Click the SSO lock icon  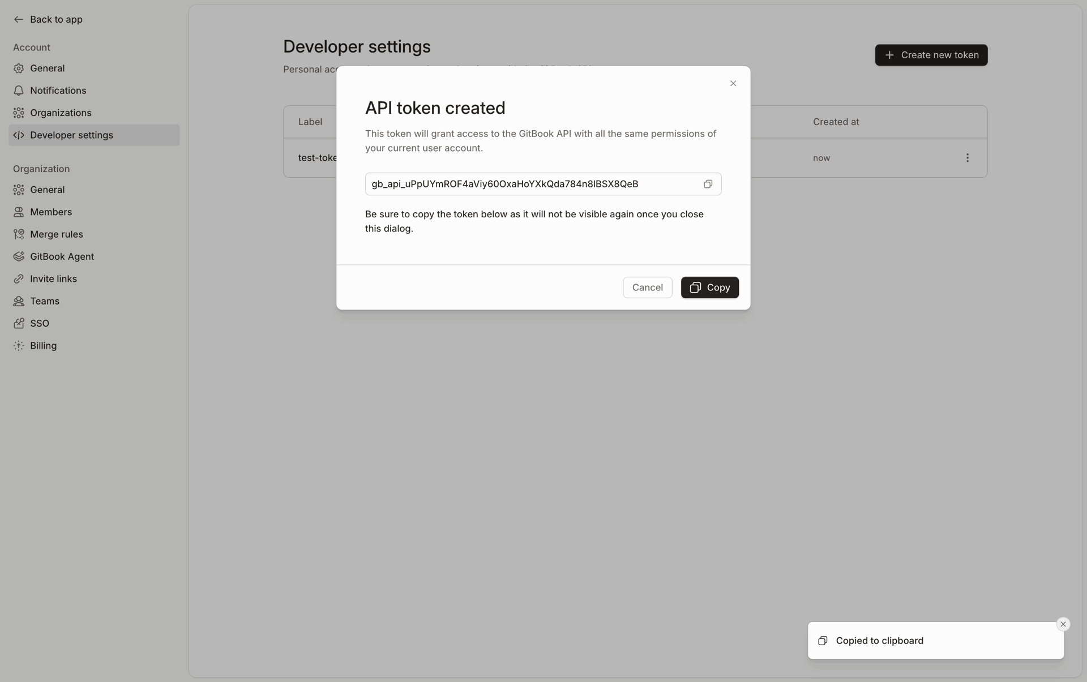pos(19,323)
